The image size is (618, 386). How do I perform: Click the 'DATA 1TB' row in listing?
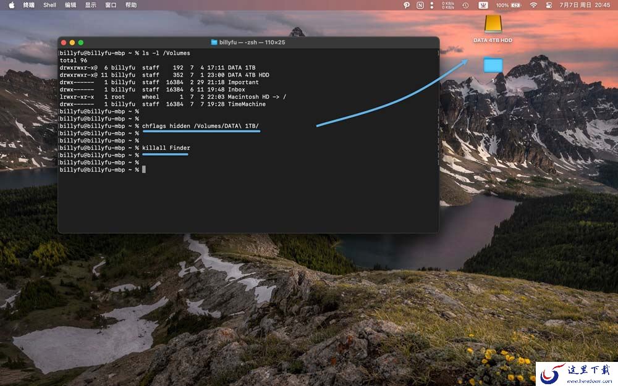pyautogui.click(x=158, y=68)
